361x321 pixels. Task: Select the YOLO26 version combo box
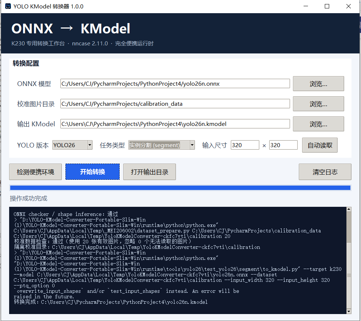[x=72, y=145]
